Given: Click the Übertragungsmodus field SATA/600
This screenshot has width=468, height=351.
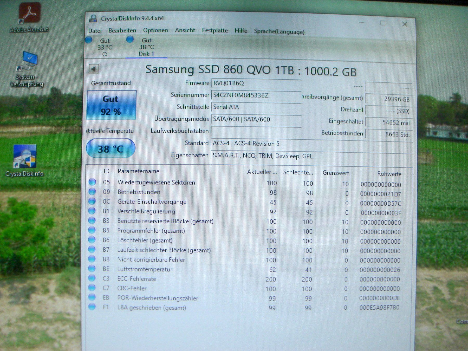Looking at the screenshot, I should (x=256, y=119).
